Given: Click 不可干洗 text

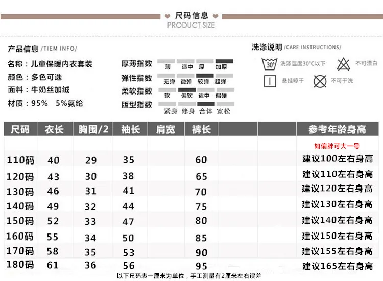Looking at the screenshot, I should 342,80.
